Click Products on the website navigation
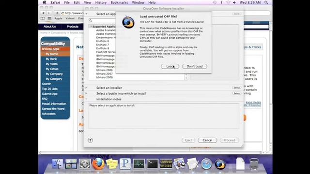 click(73, 27)
